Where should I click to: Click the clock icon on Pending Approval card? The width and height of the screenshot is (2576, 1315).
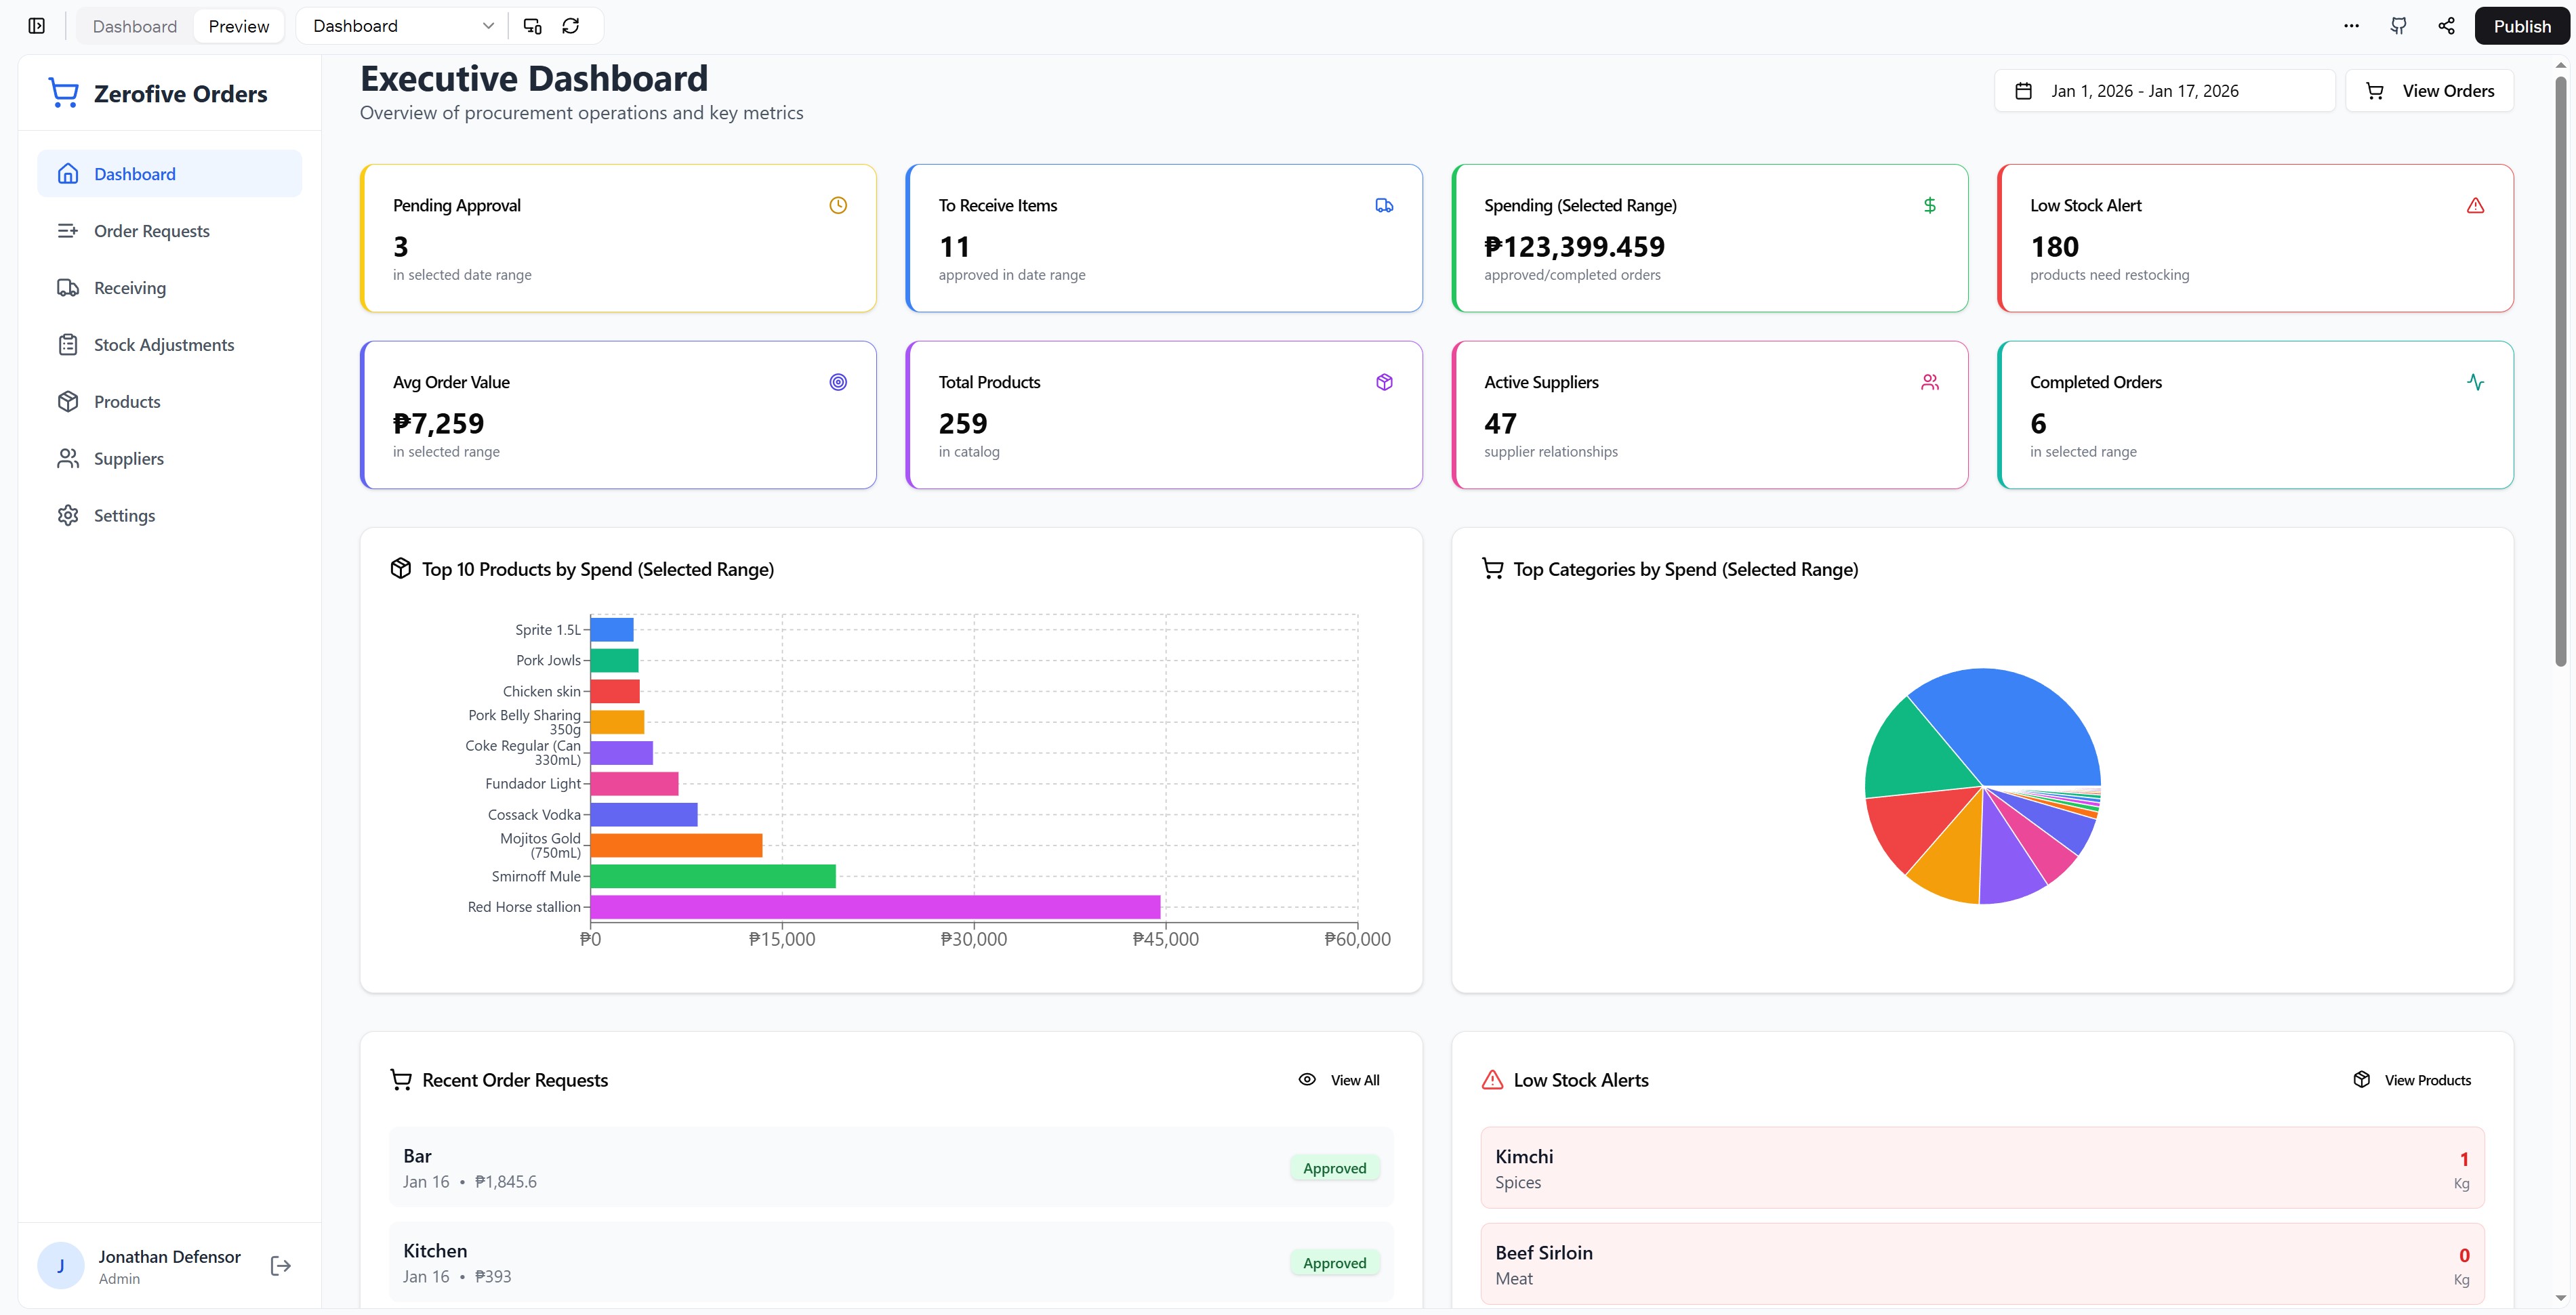838,205
